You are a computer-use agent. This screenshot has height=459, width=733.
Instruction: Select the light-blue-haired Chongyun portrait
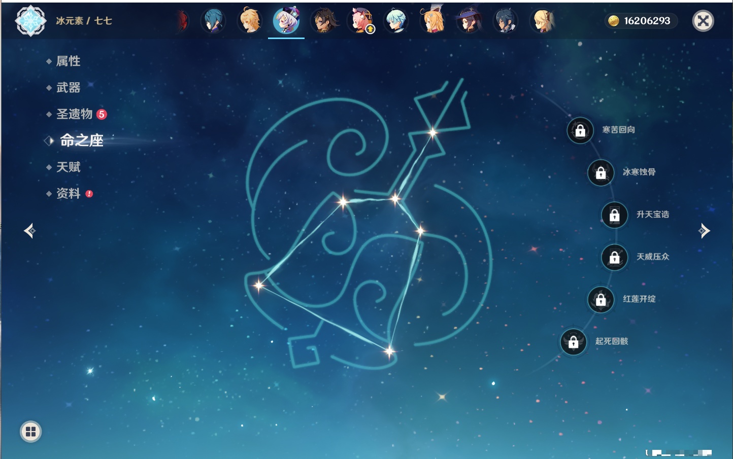point(396,21)
